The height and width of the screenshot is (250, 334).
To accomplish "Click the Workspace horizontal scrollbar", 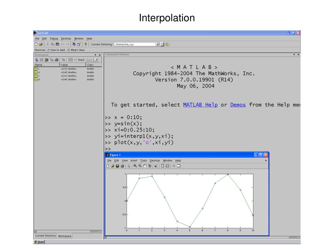I will [x=68, y=231].
